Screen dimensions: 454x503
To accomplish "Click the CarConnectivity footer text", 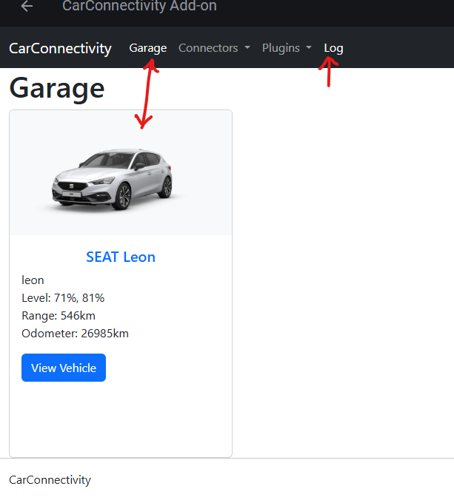I will pyautogui.click(x=50, y=480).
